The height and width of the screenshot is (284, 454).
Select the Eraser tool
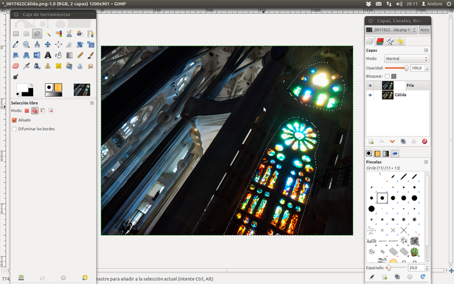[x=16, y=66]
